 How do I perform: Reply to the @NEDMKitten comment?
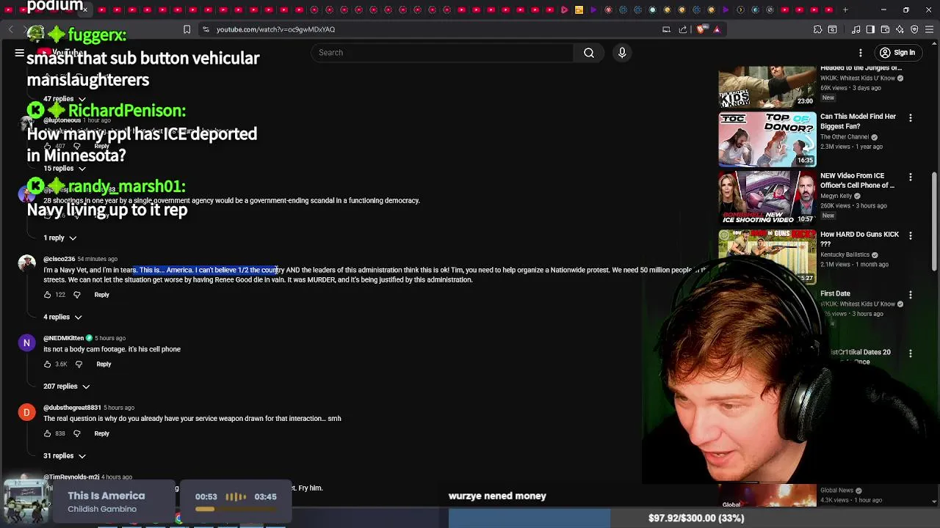[104, 364]
